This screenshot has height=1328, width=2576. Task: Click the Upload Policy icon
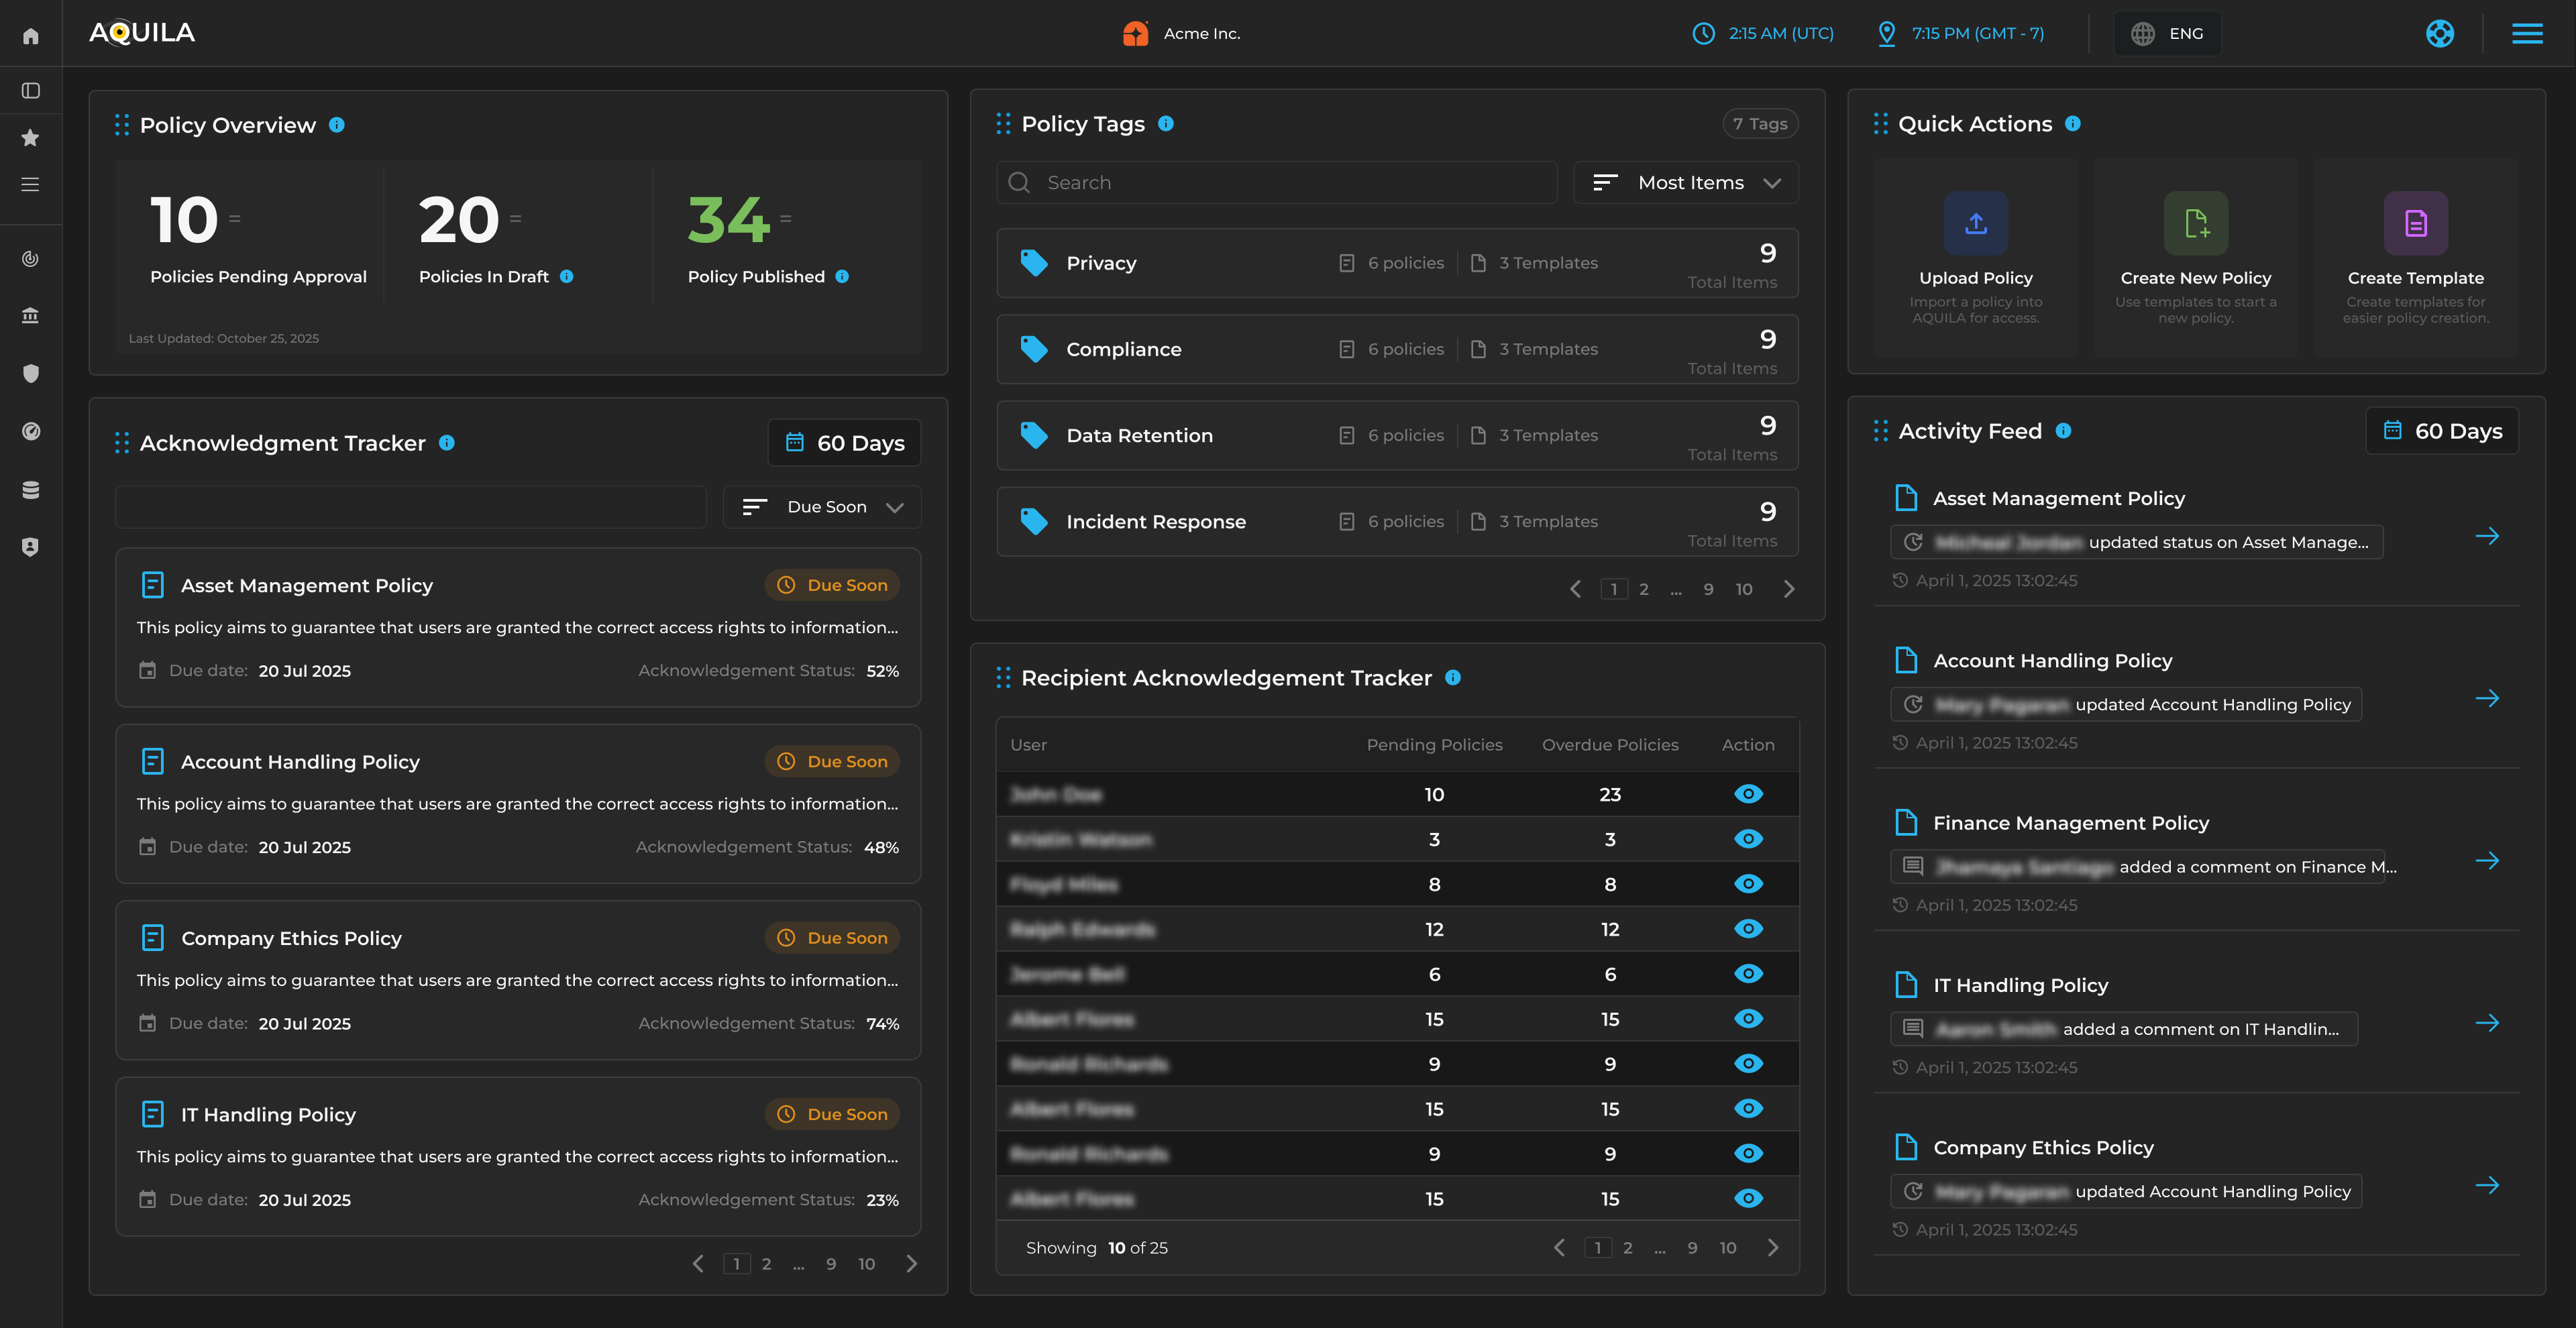click(x=1975, y=223)
